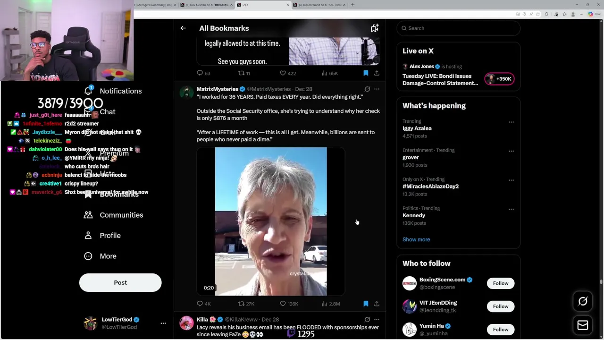
Task: Open Grok icon on Killa post
Action: click(367, 320)
